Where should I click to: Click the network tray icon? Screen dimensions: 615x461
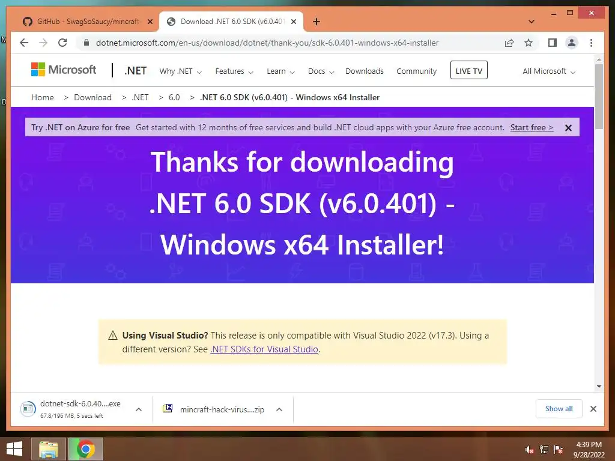[x=544, y=450]
